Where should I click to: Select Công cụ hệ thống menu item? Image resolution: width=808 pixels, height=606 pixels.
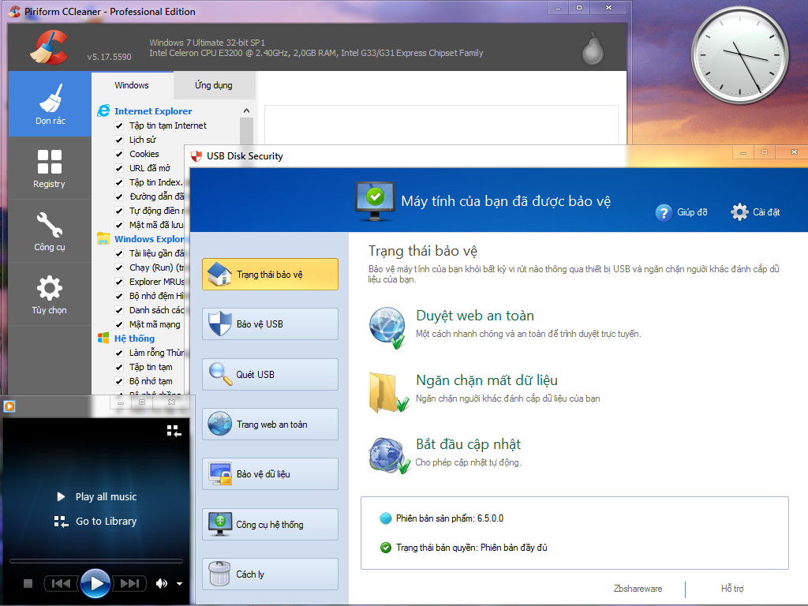click(270, 524)
